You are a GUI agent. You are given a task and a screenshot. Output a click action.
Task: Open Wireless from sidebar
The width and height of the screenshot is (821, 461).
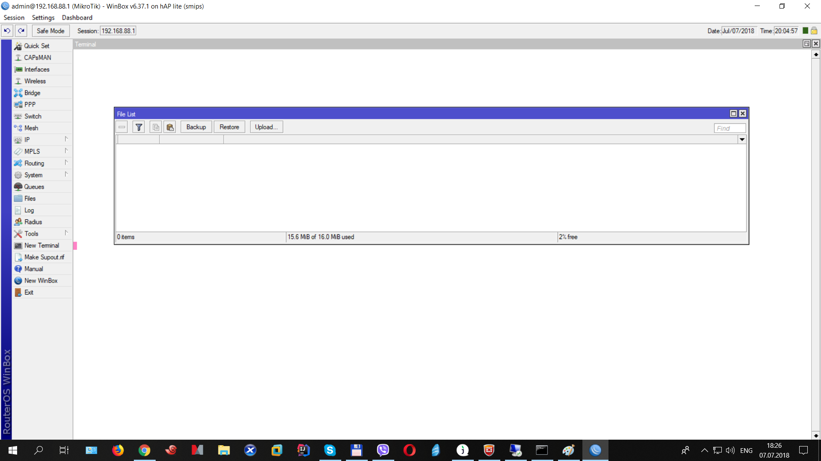point(42,81)
